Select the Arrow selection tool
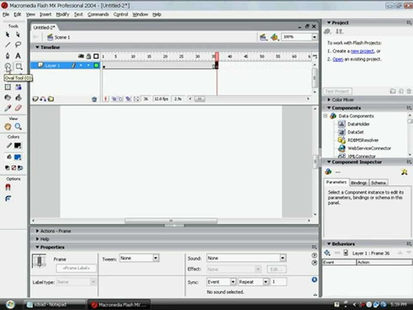This screenshot has height=310, width=413. click(x=7, y=34)
